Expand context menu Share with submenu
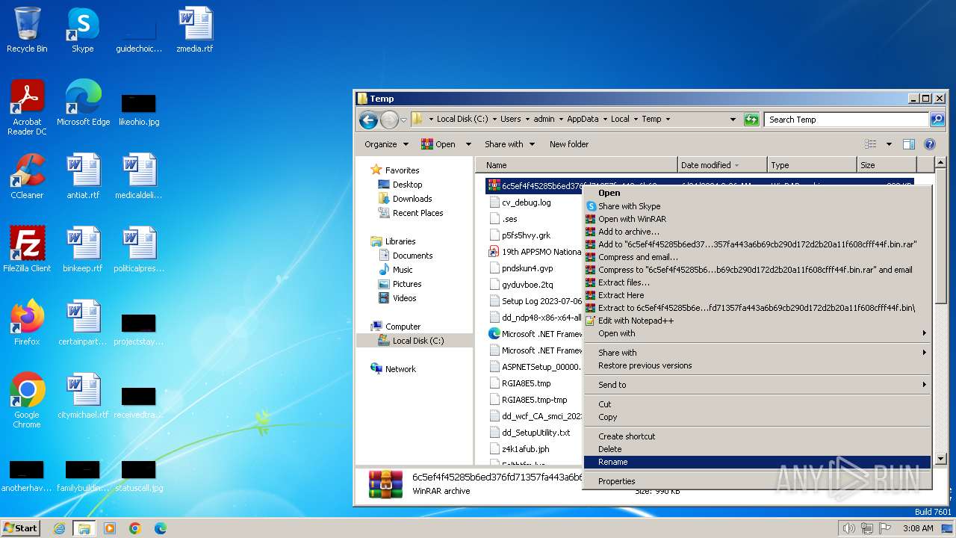 [x=757, y=353]
